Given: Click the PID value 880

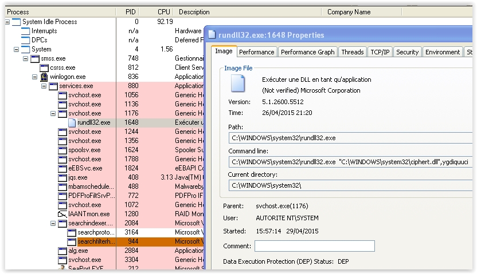Looking at the screenshot, I should (x=133, y=86).
